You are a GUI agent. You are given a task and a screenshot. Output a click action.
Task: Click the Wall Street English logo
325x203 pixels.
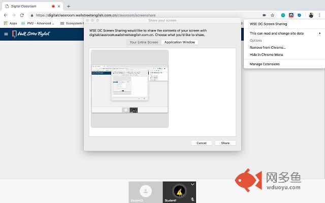[31, 34]
